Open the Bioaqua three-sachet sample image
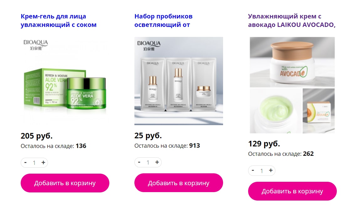Screen dimensions: 344x214 coord(179,81)
